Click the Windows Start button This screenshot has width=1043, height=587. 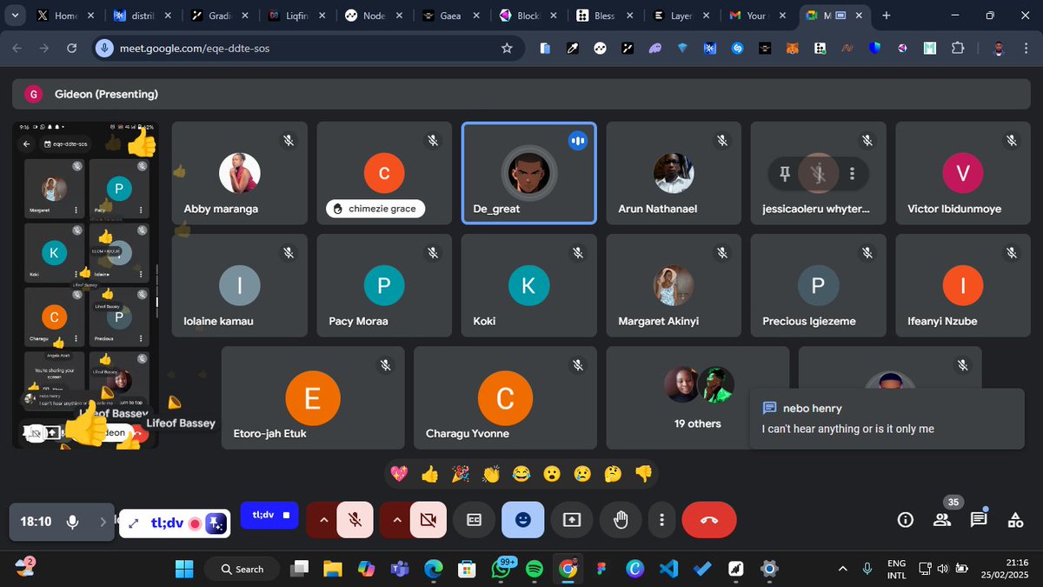point(185,569)
